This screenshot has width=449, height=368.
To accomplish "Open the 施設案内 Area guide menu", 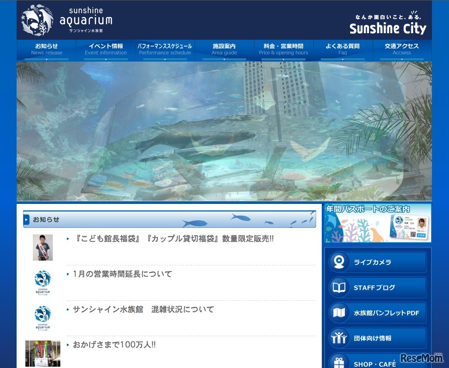I will pyautogui.click(x=224, y=51).
